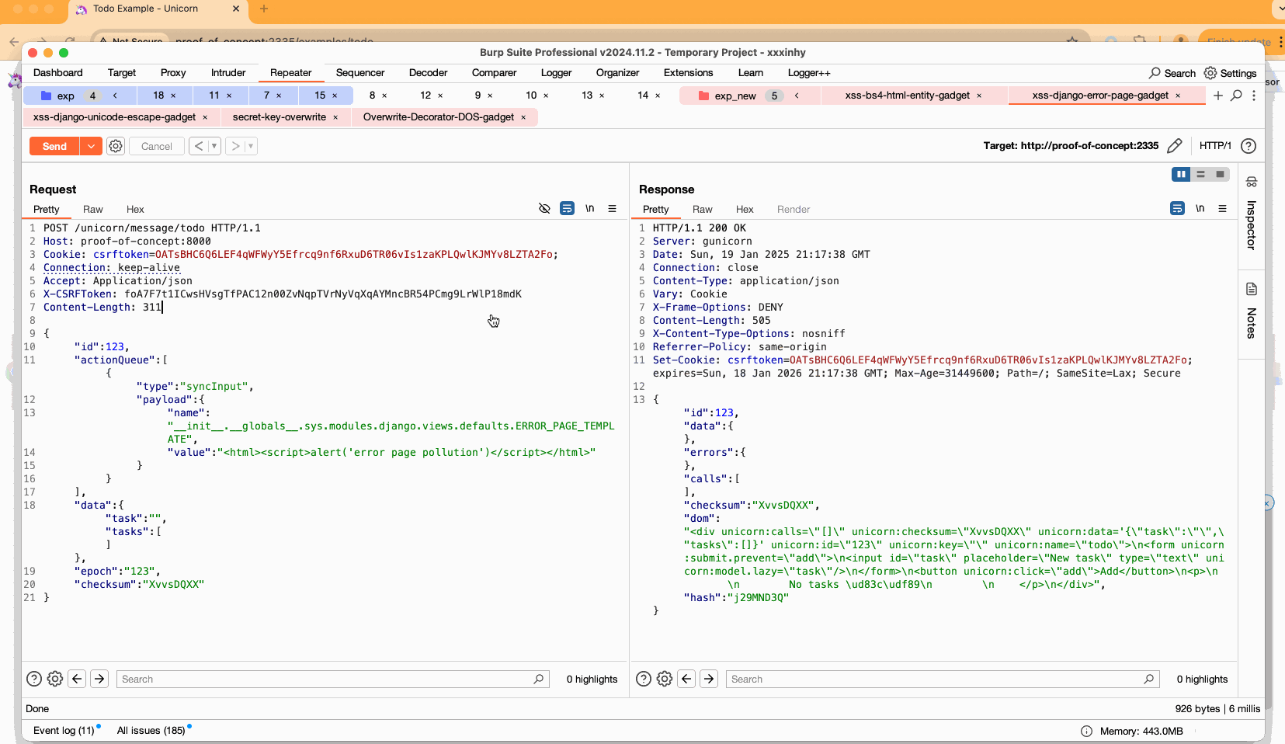Open request pane hamburger menu

(x=612, y=209)
